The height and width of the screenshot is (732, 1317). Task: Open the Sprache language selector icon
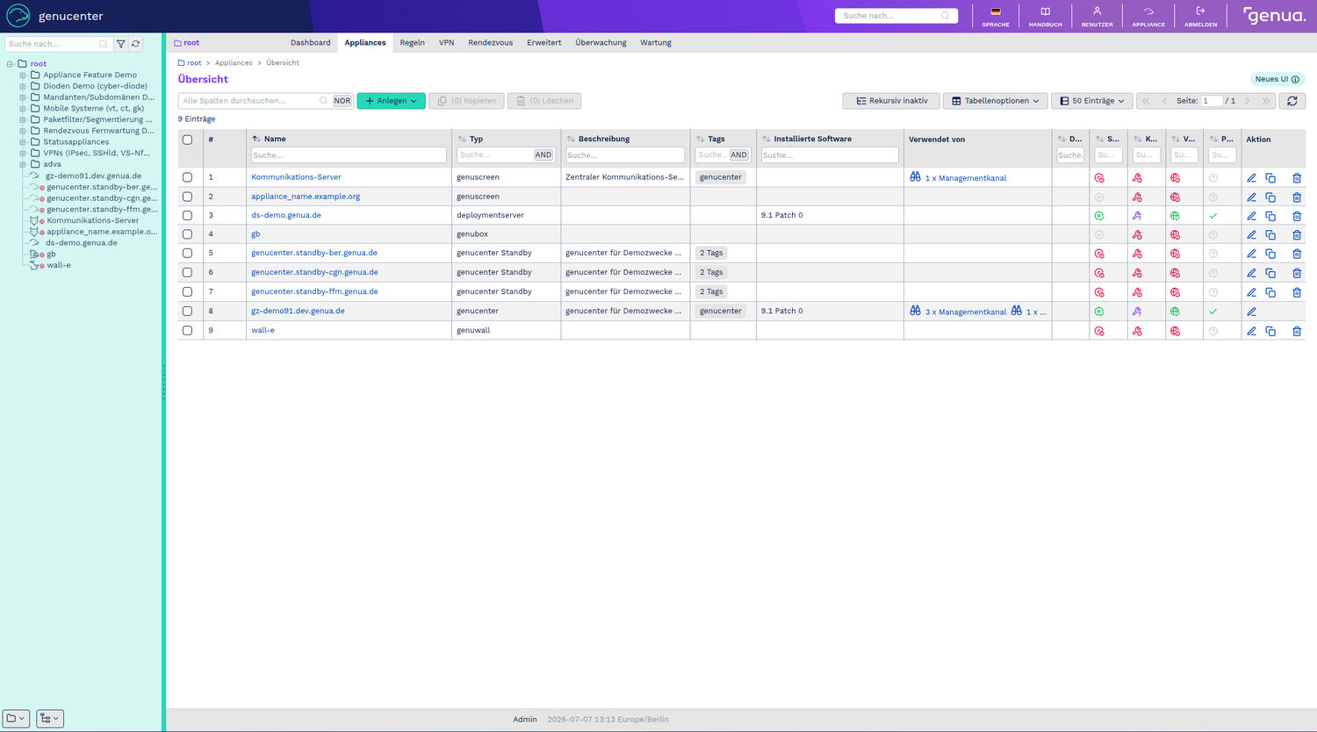(996, 11)
